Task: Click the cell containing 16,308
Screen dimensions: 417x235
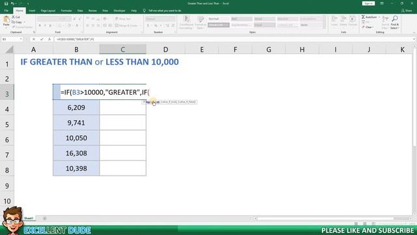Action: point(76,153)
